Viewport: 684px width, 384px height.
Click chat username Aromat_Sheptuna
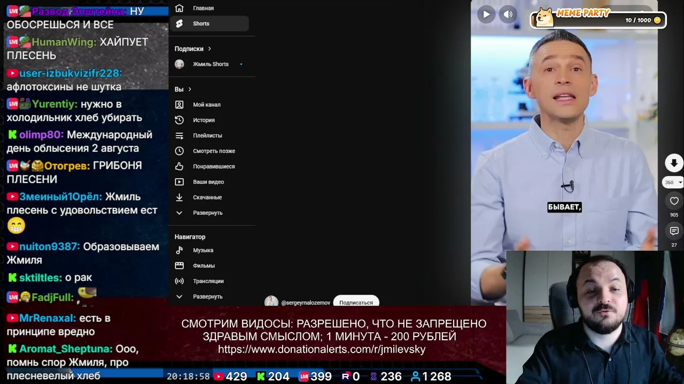pos(66,349)
